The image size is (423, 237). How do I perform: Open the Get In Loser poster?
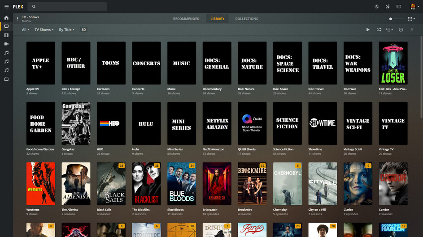pos(393,63)
